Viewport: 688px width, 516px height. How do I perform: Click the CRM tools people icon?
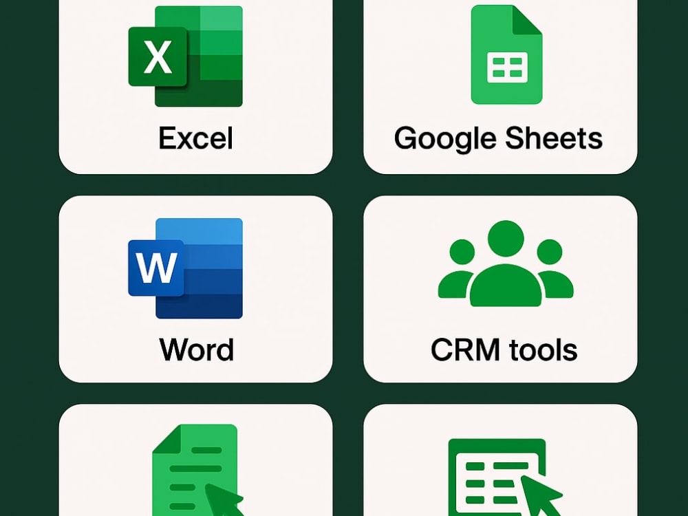click(506, 264)
